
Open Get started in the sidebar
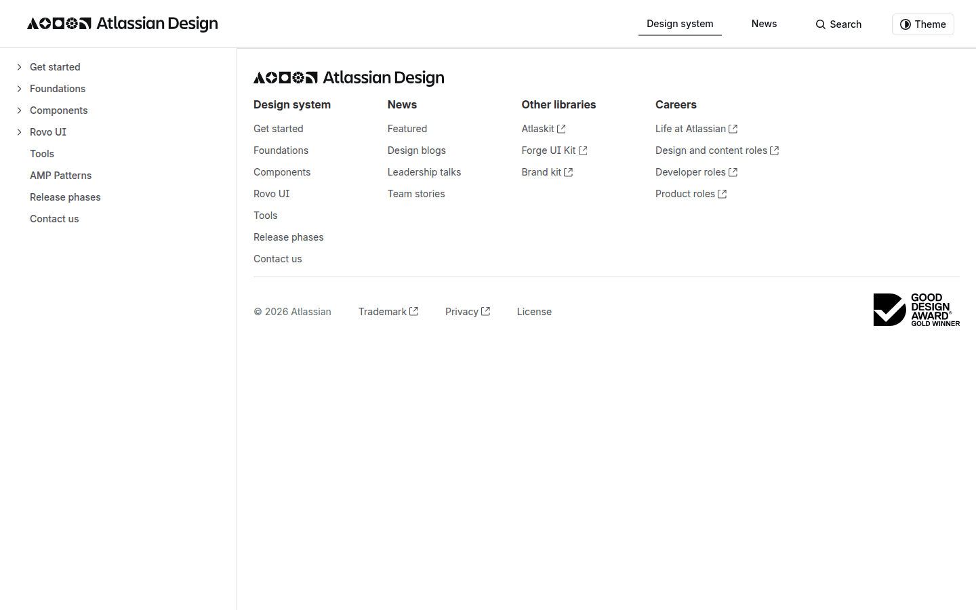(55, 67)
